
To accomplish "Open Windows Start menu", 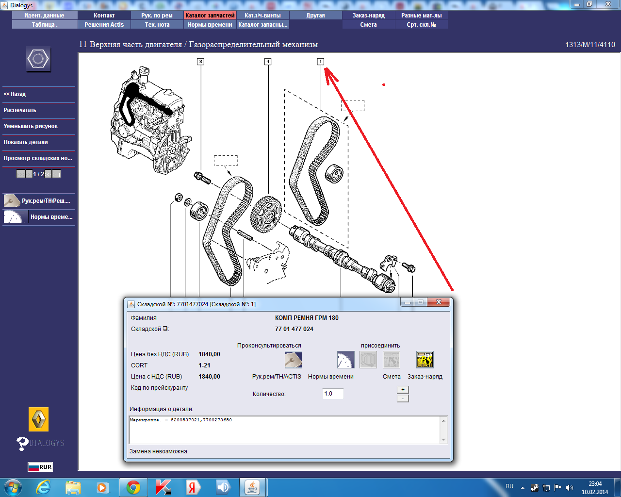I will tap(13, 487).
